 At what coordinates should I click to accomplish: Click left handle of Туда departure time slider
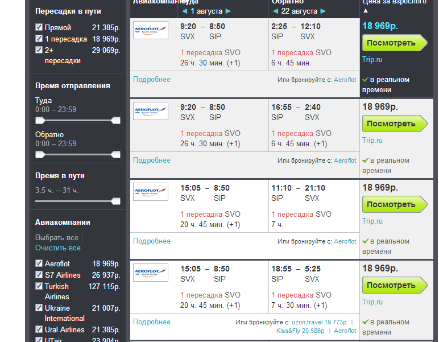click(40, 121)
